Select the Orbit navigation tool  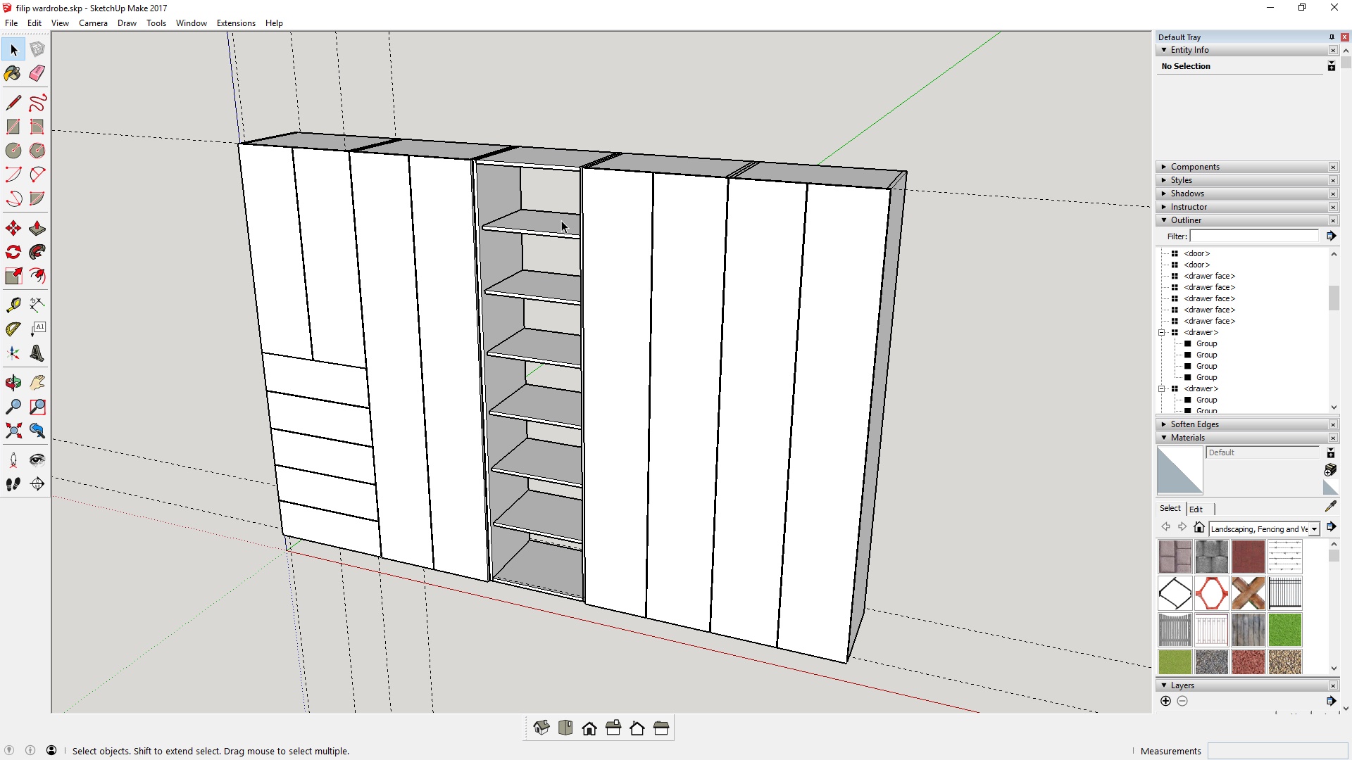point(13,383)
